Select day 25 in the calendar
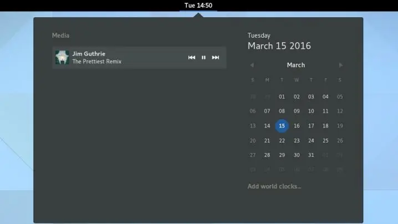This screenshot has height=224, width=398. 325,140
